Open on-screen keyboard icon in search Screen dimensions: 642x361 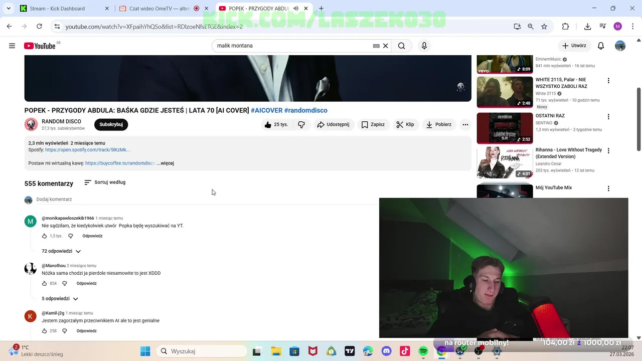tap(376, 46)
